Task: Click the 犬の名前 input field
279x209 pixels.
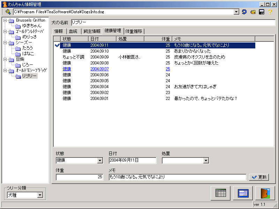Action: 173,22
